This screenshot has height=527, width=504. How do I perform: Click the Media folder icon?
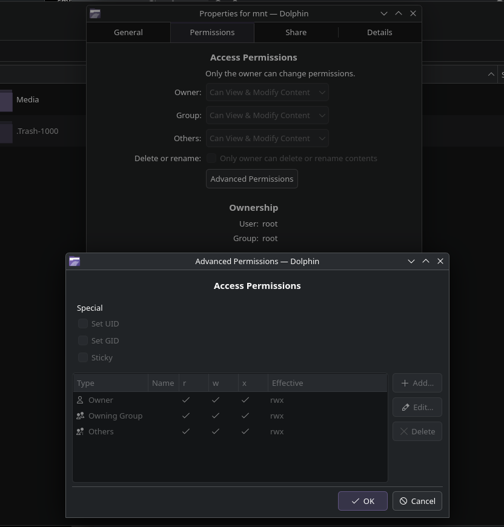coord(6,101)
